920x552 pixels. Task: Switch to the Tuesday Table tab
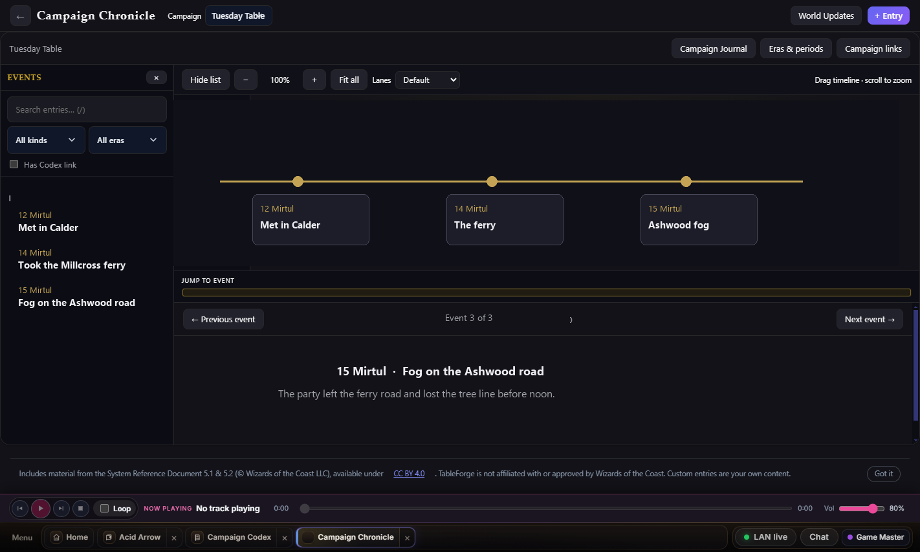[238, 16]
